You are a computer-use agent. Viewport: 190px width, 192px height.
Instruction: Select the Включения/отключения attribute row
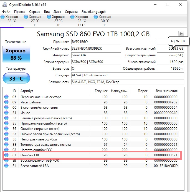[91, 107]
